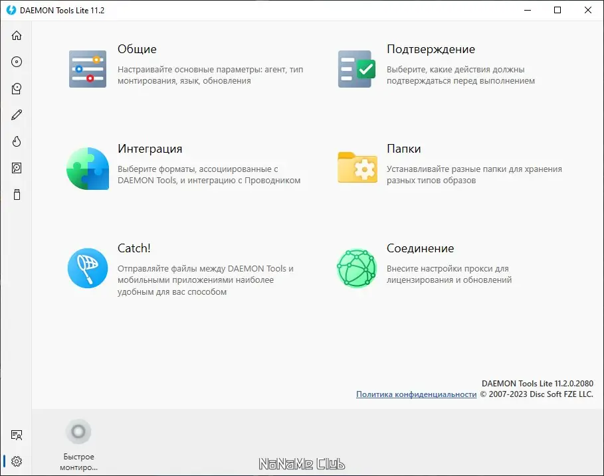Open the Home sidebar icon

(x=17, y=35)
